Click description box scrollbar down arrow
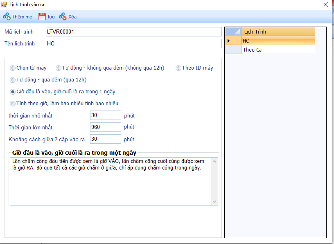This screenshot has height=244, width=334. [214, 201]
